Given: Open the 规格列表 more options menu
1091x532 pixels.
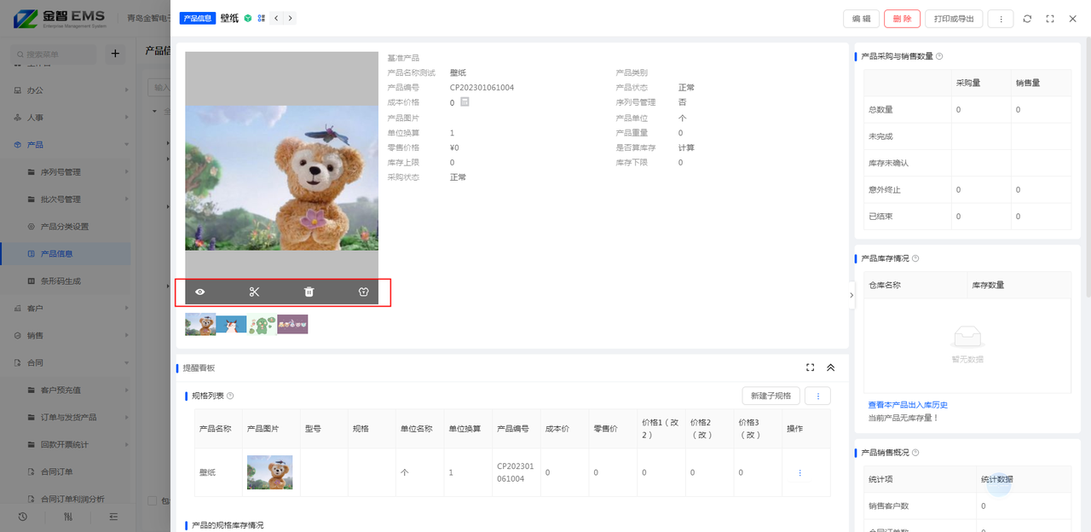Looking at the screenshot, I should point(818,396).
